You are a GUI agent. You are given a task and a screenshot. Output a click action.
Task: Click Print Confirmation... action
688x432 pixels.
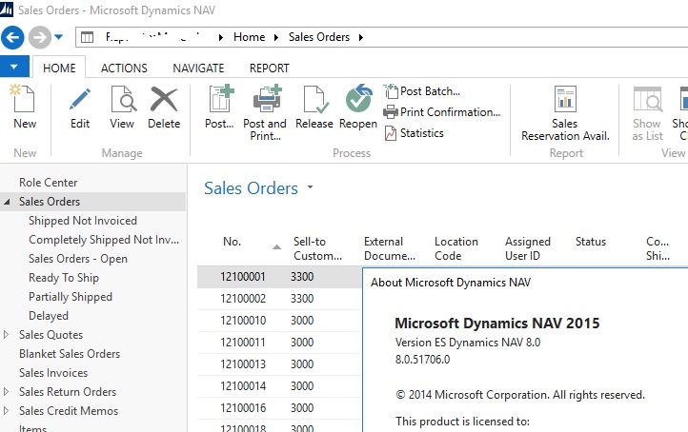click(x=442, y=112)
